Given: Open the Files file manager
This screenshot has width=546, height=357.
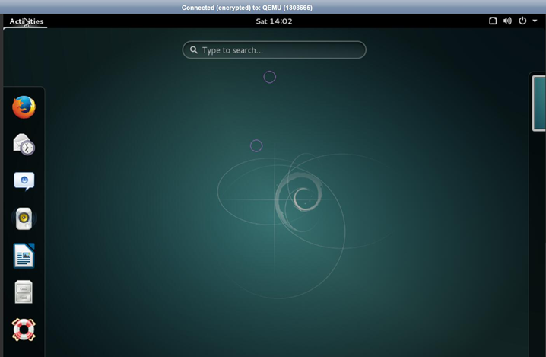Looking at the screenshot, I should [x=24, y=292].
